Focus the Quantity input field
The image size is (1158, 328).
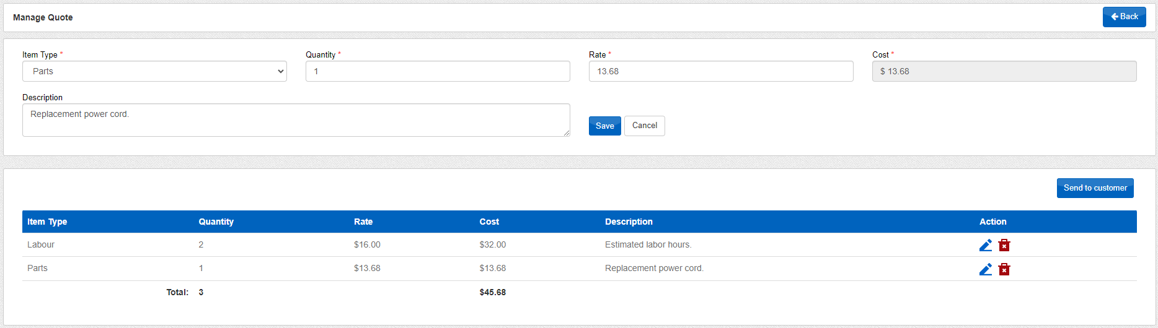(x=438, y=71)
